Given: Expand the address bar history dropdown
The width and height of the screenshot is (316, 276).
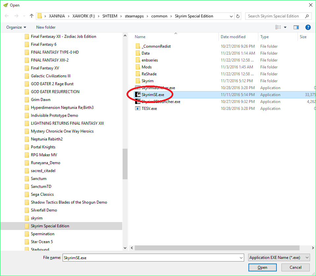Looking at the screenshot, I should tap(231, 16).
